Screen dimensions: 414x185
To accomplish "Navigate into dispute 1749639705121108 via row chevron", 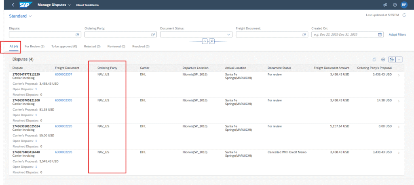I will (399, 101).
